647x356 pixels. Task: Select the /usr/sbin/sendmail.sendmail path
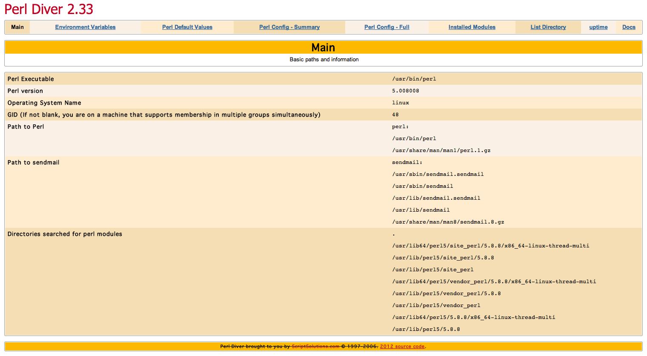click(x=438, y=175)
